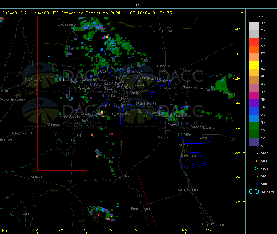Click the Salinas map label

[53, 125]
